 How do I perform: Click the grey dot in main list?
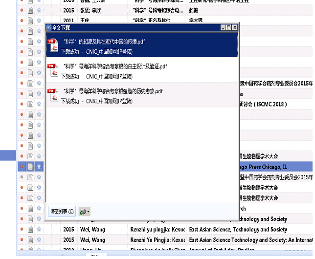tap(22, 177)
